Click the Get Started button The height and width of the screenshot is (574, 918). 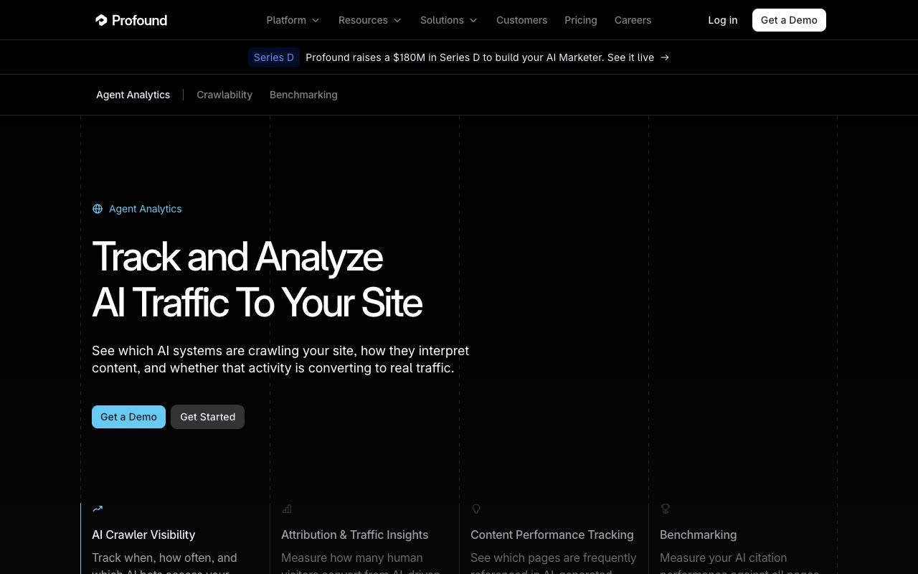207,417
